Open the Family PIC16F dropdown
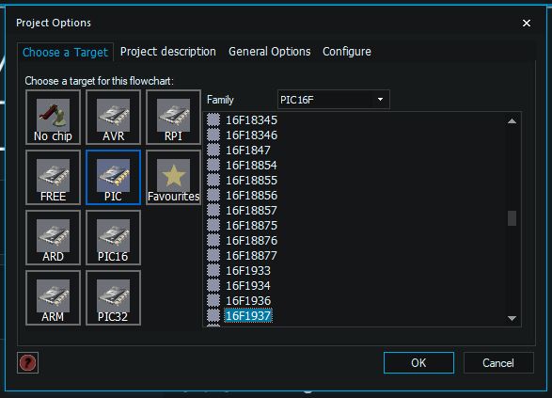Image resolution: width=552 pixels, height=398 pixels. (334, 100)
